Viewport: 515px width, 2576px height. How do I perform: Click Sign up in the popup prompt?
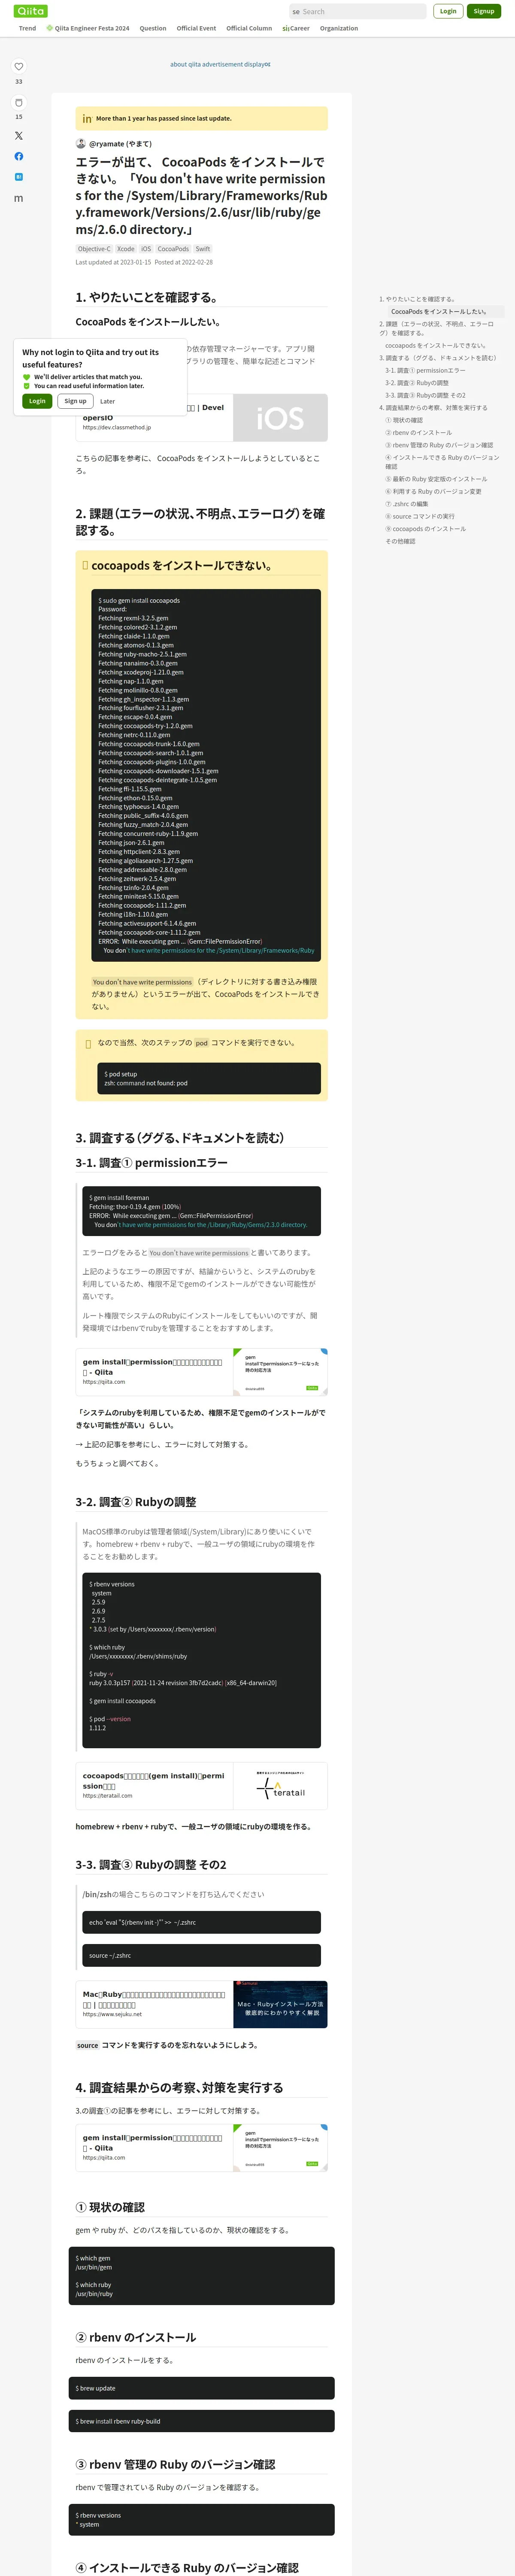coord(75,401)
